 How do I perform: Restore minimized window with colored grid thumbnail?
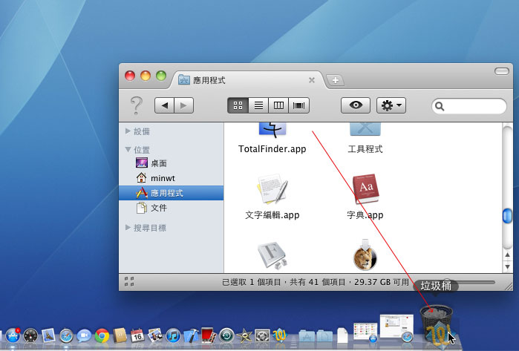[365, 332]
